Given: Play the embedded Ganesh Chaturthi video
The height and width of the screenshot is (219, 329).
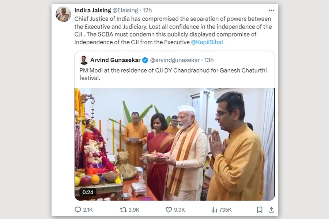Looking at the screenshot, I should [x=174, y=144].
